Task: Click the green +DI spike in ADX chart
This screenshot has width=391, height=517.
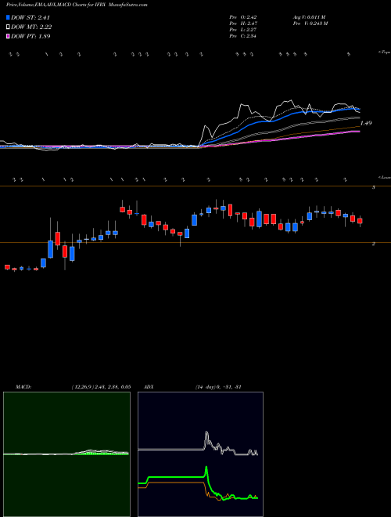Action: pyautogui.click(x=206, y=473)
